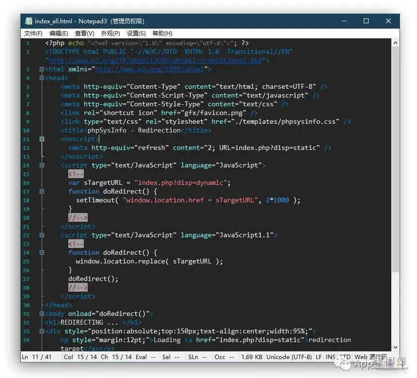Click 'REDIRECTING ...' heading text
This screenshot has height=378, width=417.
89,323
